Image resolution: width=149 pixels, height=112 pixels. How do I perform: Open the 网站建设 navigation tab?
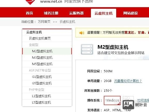click(130, 13)
